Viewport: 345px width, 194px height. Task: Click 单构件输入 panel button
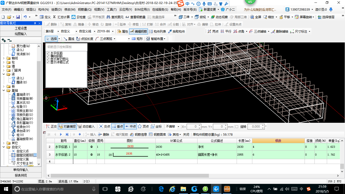coord(21,170)
